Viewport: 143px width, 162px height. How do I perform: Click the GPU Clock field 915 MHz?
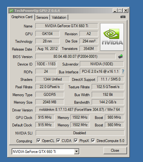point(45,117)
